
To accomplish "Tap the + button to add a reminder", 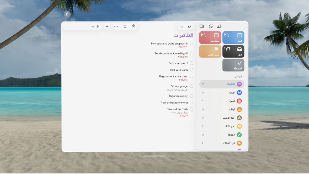I will tap(107, 26).
